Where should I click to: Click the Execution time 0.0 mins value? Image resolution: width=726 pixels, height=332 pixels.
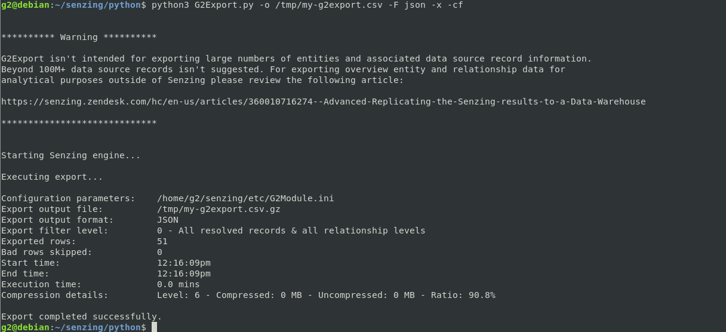click(179, 284)
